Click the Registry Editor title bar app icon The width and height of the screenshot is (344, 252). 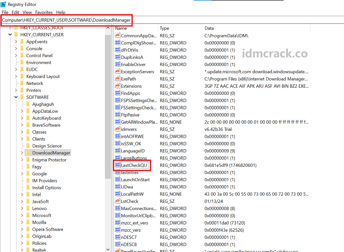3,4
